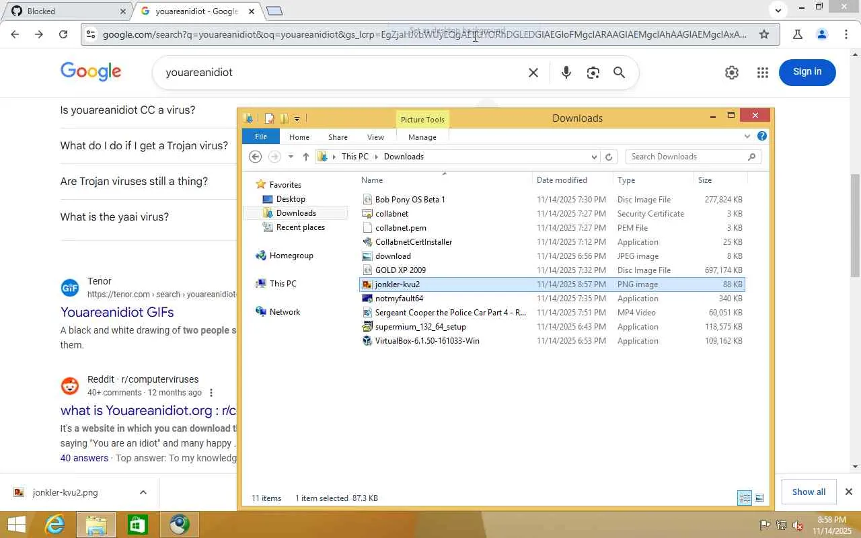
Task: Open the recent locations dropdown in Explorer
Action: tap(291, 157)
